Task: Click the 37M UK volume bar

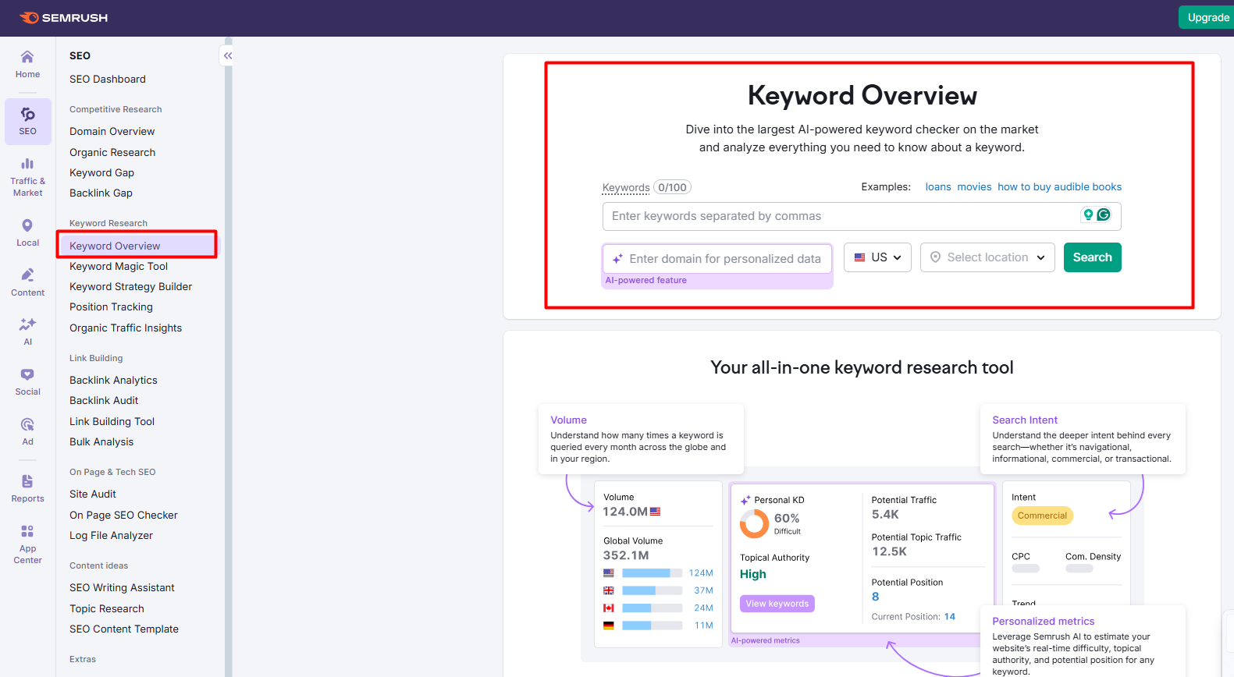Action: (x=653, y=590)
